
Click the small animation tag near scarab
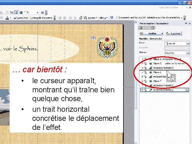click(93, 38)
